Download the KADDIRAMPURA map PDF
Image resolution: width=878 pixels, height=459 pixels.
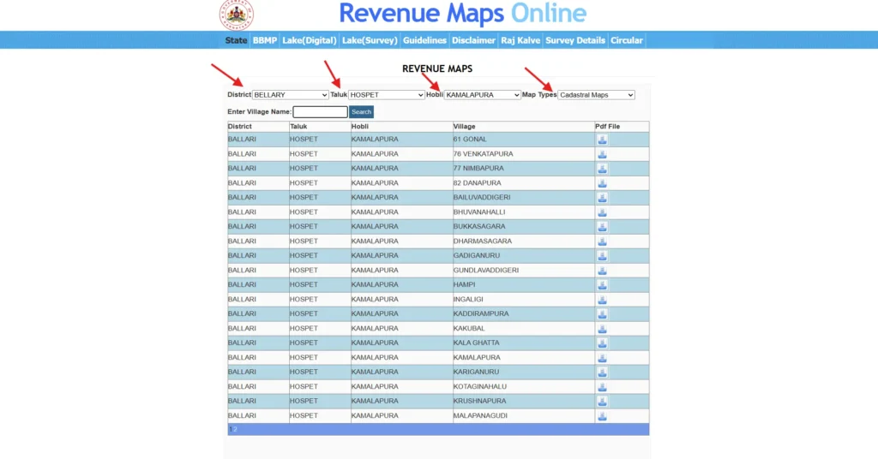tap(602, 314)
